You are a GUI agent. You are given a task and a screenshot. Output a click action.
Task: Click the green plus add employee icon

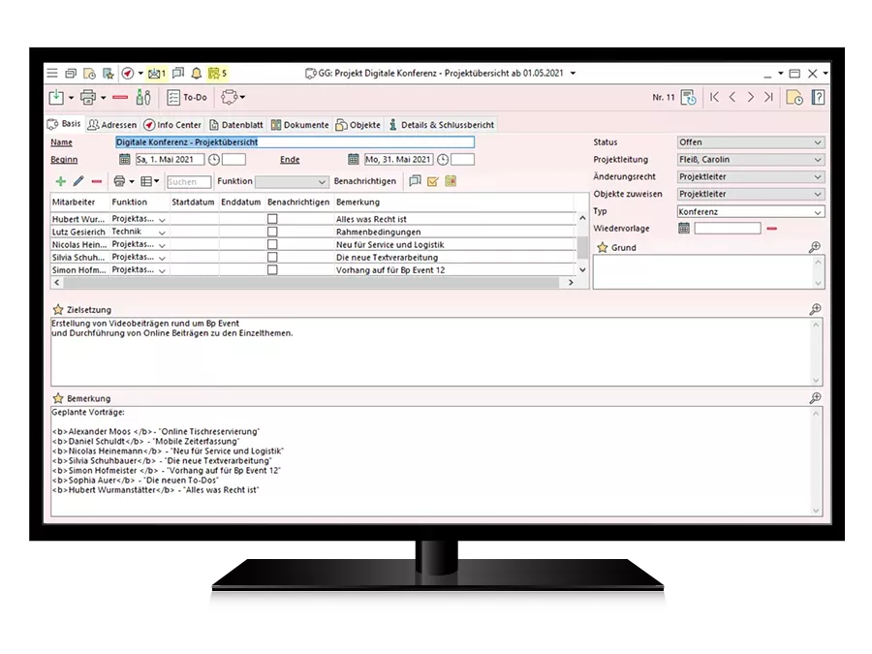pos(61,181)
